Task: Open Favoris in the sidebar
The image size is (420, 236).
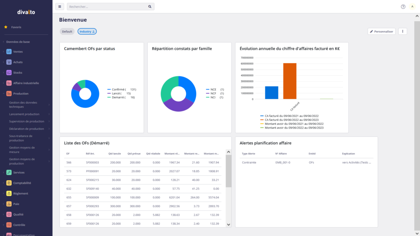Action: click(x=16, y=27)
